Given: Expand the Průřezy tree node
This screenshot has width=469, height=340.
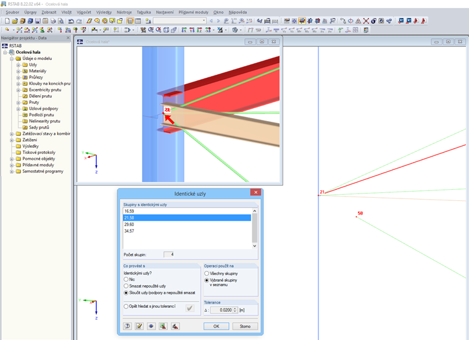Looking at the screenshot, I should [x=19, y=77].
